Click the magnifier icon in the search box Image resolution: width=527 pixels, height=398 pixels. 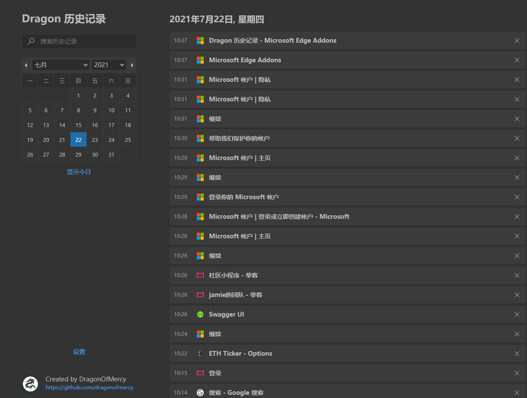(x=31, y=41)
